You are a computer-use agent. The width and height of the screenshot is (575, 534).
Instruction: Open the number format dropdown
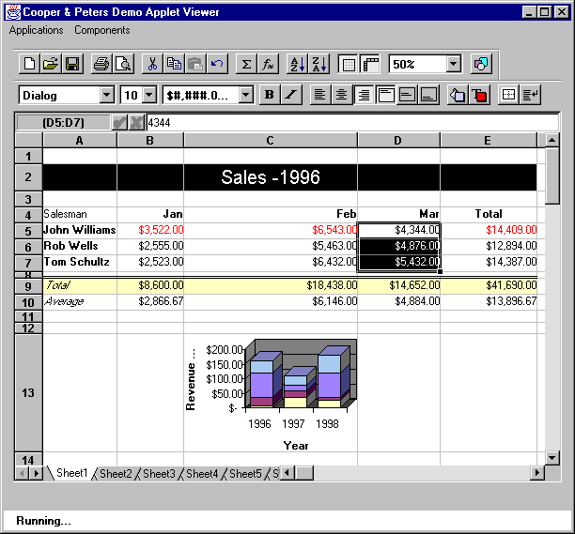pos(246,95)
